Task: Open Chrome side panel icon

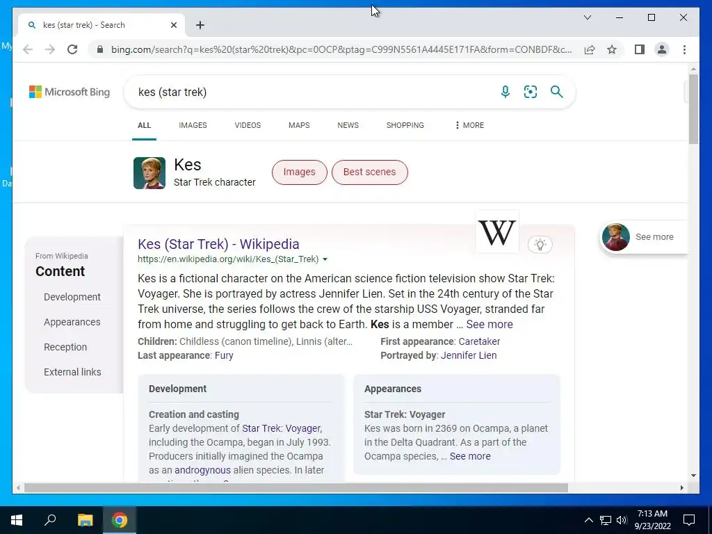Action: coord(640,49)
